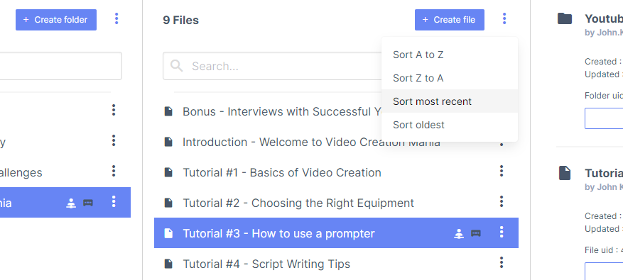The width and height of the screenshot is (623, 280).
Task: Select Sort most recent option
Action: [x=450, y=101]
